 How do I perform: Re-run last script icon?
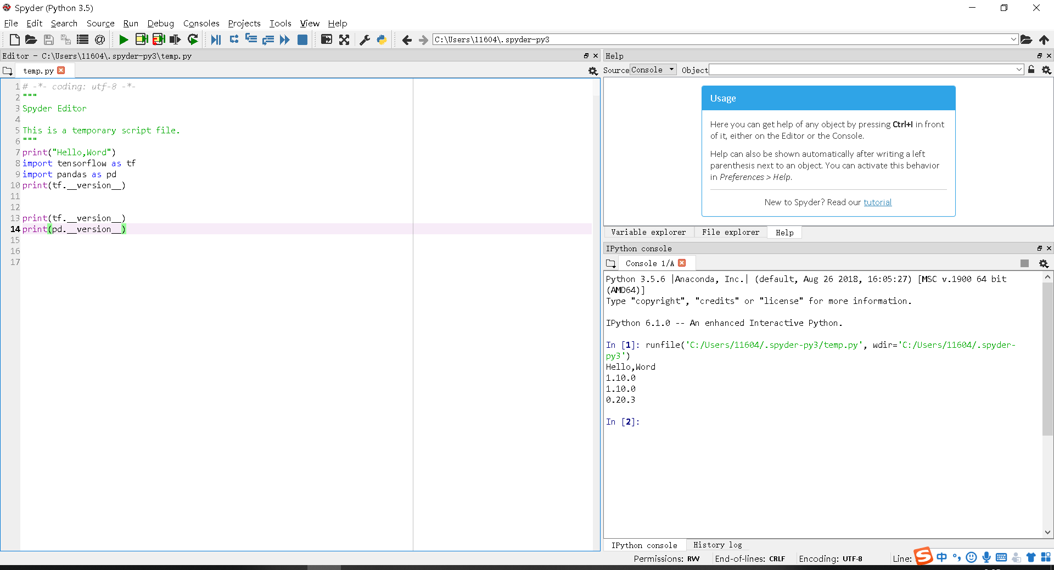[193, 39]
